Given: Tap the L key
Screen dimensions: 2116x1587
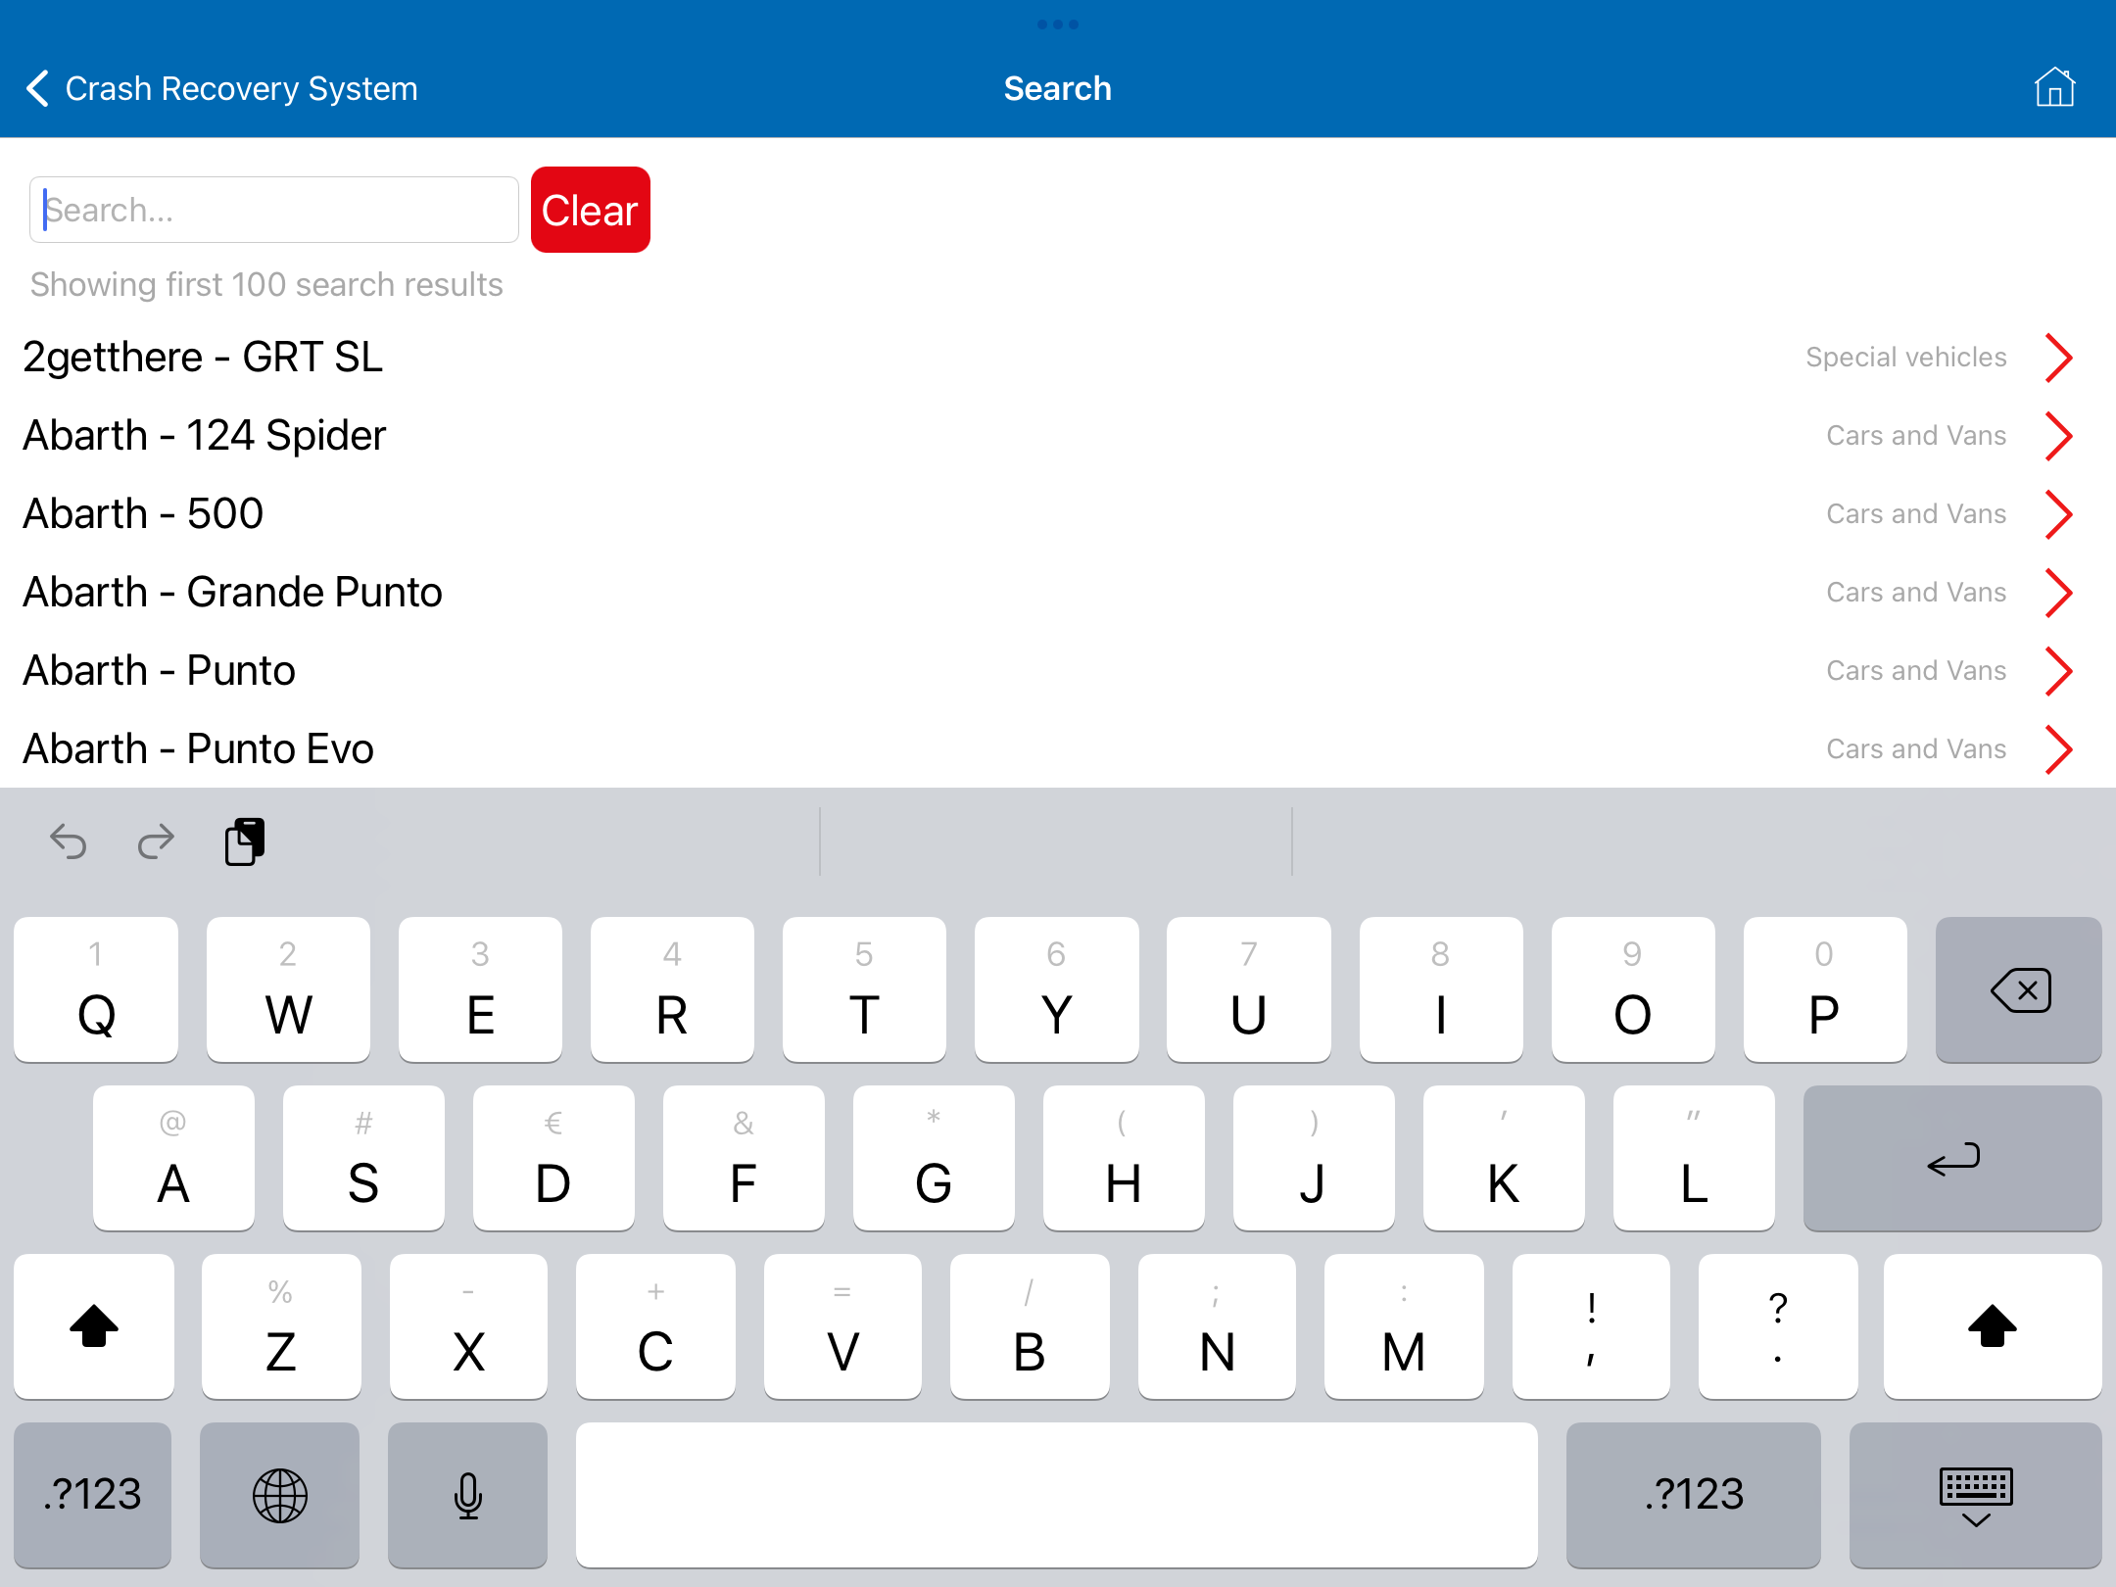Looking at the screenshot, I should pos(1694,1158).
